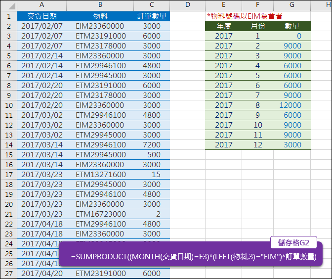Click the 物料 header cell
The width and height of the screenshot is (332, 279).
point(100,16)
